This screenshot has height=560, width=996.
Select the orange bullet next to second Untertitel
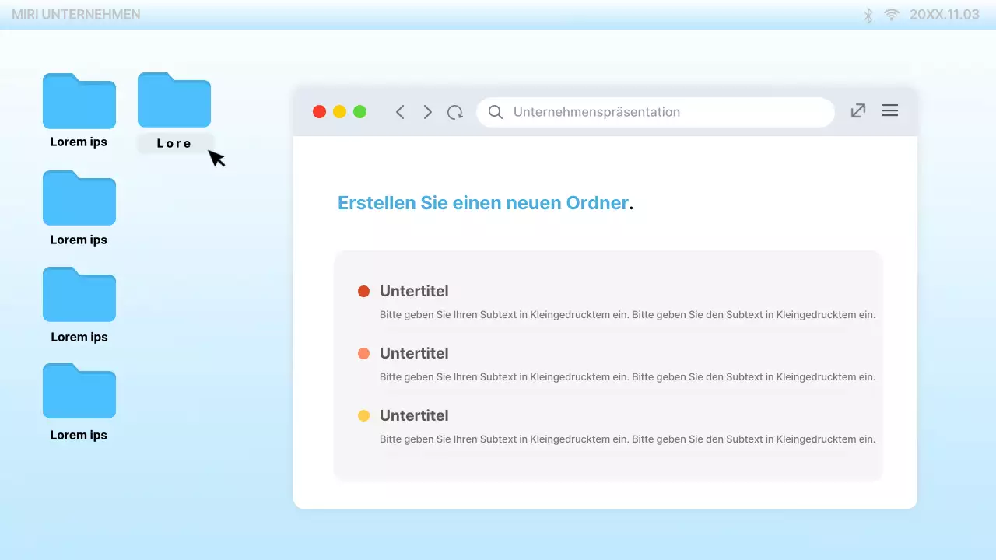pos(363,353)
